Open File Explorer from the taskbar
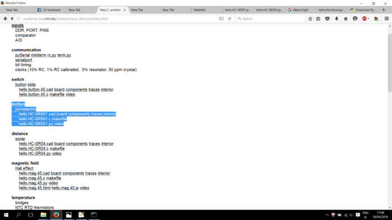This screenshot has width=392, height=220. pyautogui.click(x=43, y=215)
